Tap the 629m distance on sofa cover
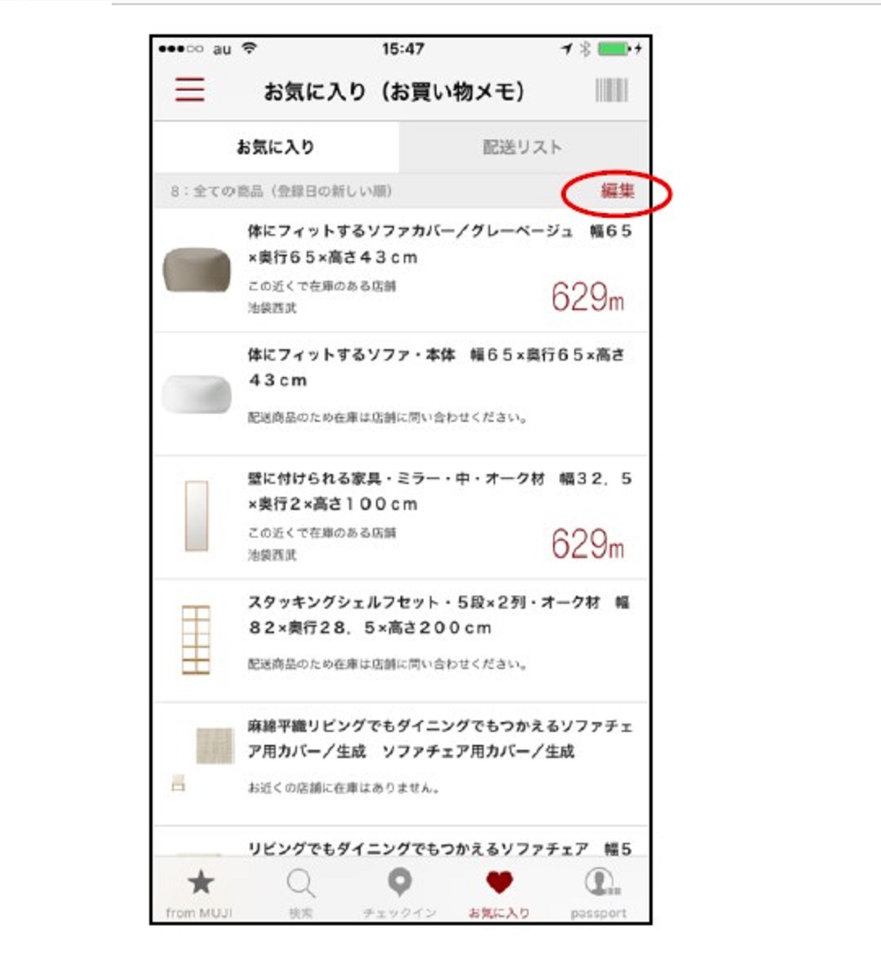 point(587,297)
